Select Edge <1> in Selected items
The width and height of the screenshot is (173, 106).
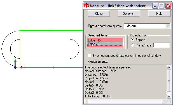[x=105, y=40]
